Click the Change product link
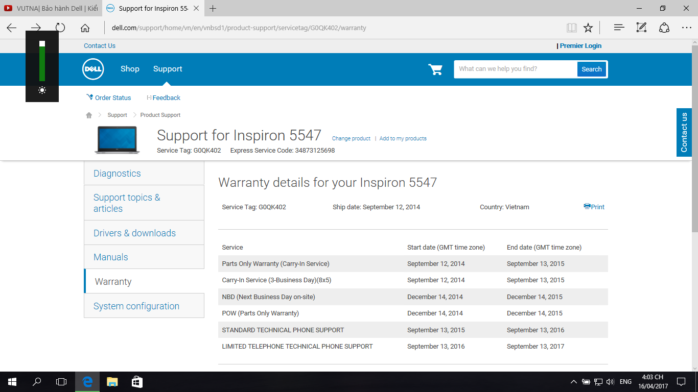This screenshot has width=698, height=392. click(x=351, y=138)
